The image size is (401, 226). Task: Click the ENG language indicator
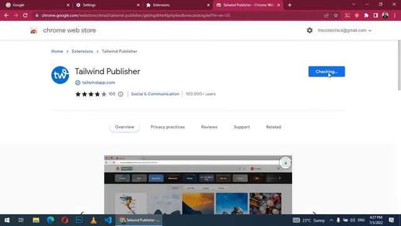tap(361, 220)
